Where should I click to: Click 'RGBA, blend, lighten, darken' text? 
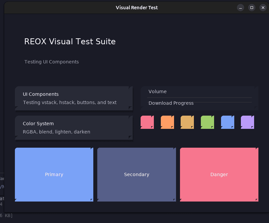click(57, 132)
